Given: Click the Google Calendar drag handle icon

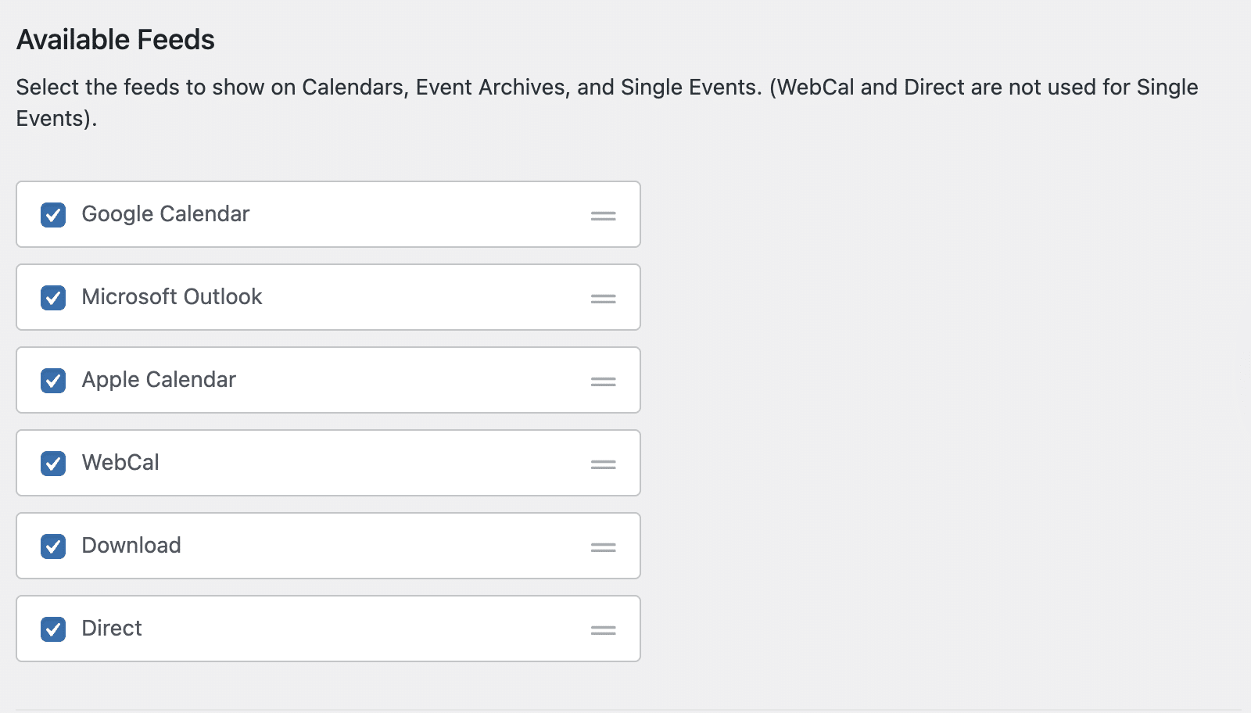Looking at the screenshot, I should tap(604, 214).
